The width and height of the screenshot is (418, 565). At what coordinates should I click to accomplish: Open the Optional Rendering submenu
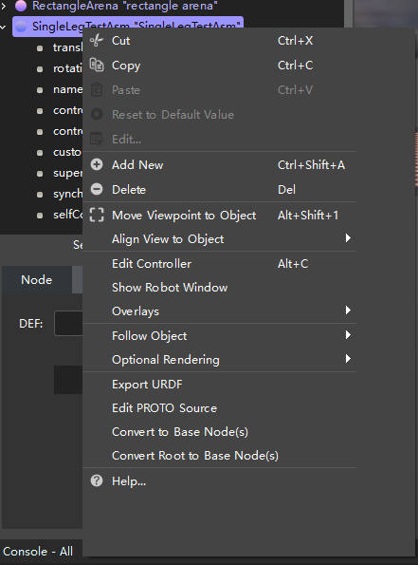tap(348, 359)
